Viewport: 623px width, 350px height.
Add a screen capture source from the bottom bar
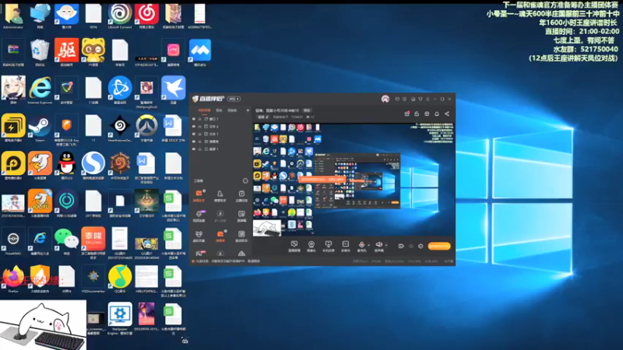(x=294, y=247)
